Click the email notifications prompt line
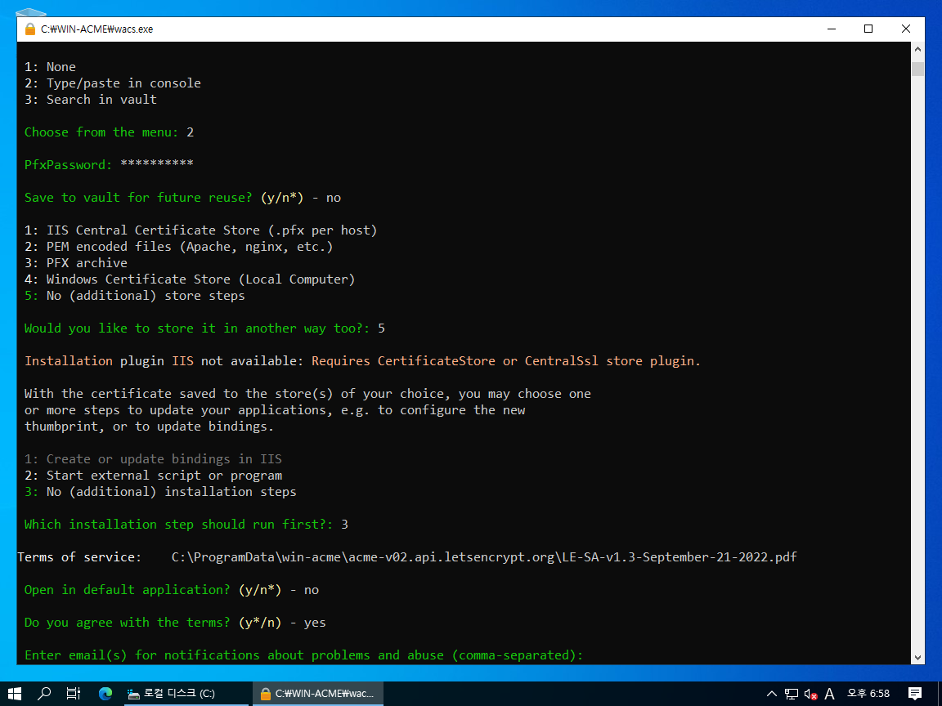 pos(303,655)
